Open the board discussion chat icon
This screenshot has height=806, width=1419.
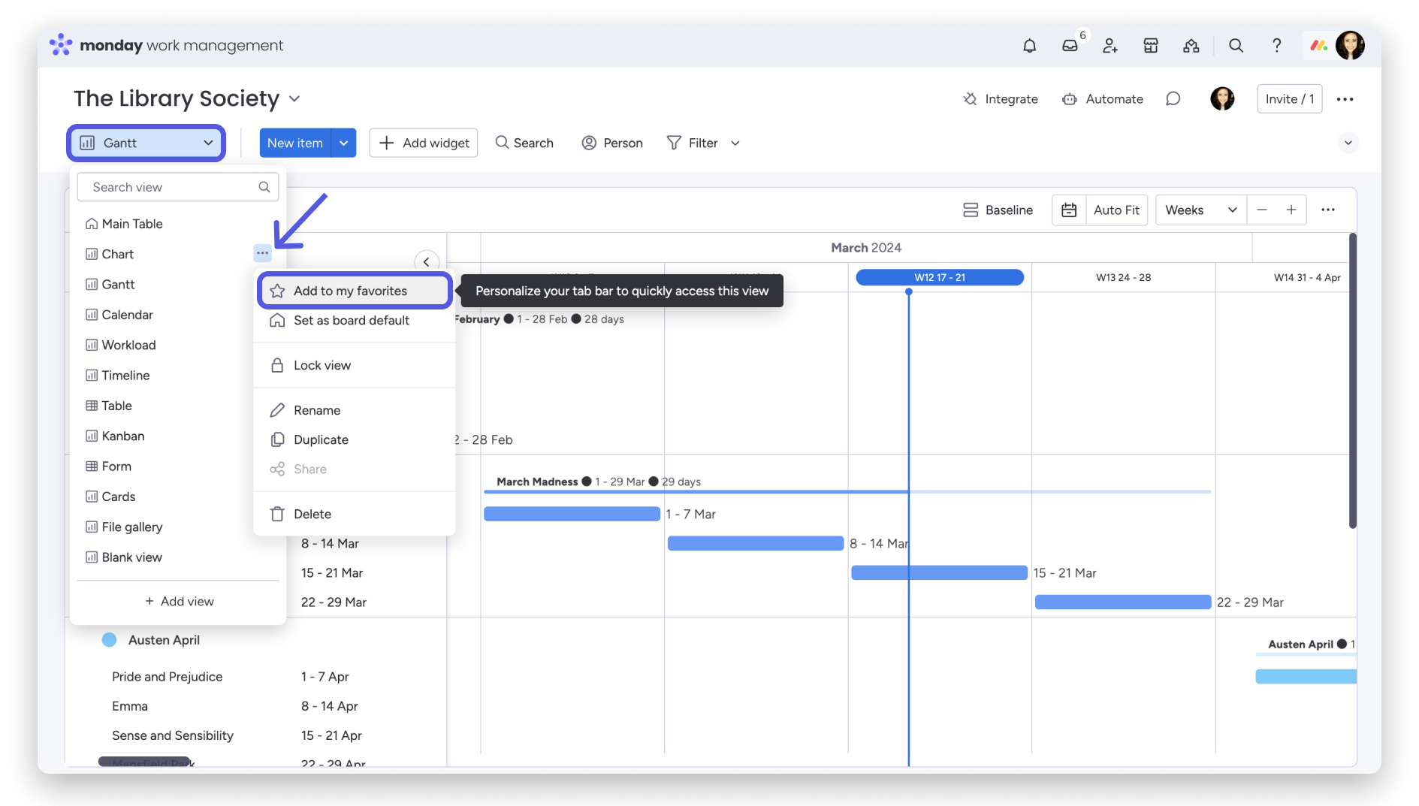[x=1173, y=99]
